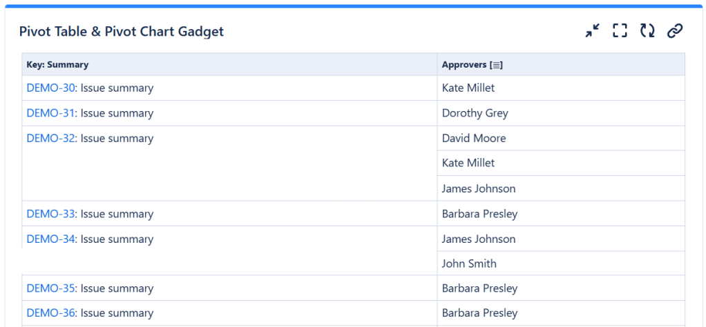Viewport: 706px width, 327px height.
Task: Navigate to issue DEMO-34
Action: (x=50, y=239)
